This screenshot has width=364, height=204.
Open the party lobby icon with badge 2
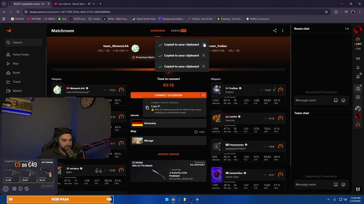coord(358,88)
